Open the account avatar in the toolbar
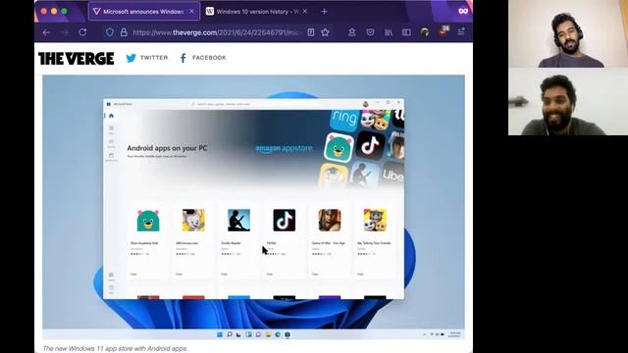Screen dimensions: 628x353 coord(425,32)
